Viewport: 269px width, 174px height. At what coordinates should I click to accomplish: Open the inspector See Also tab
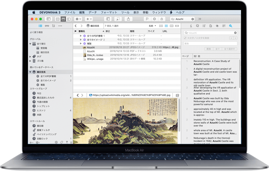pyautogui.click(x=217, y=26)
